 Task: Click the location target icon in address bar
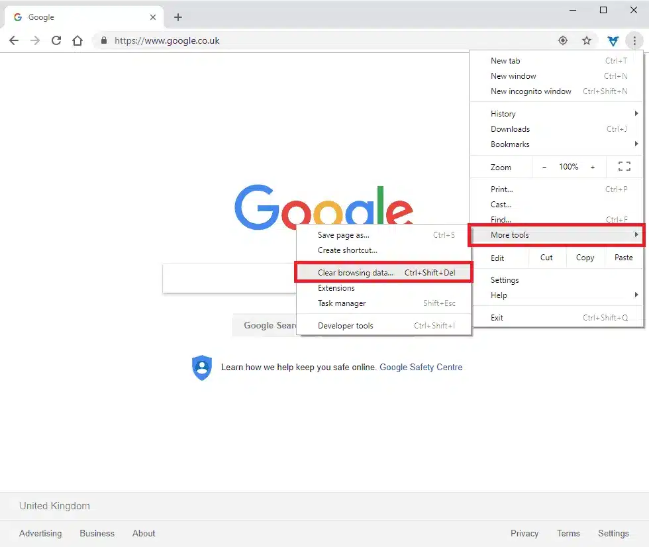[562, 40]
